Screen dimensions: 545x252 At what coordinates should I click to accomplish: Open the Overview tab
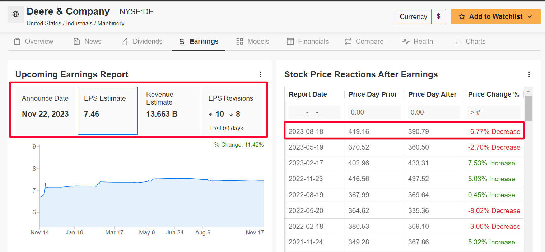[x=34, y=42]
